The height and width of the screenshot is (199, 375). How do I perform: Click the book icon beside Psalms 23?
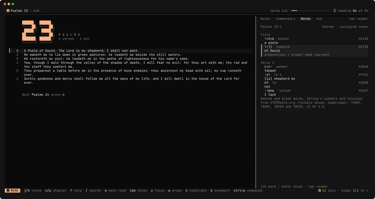click(x=8, y=11)
